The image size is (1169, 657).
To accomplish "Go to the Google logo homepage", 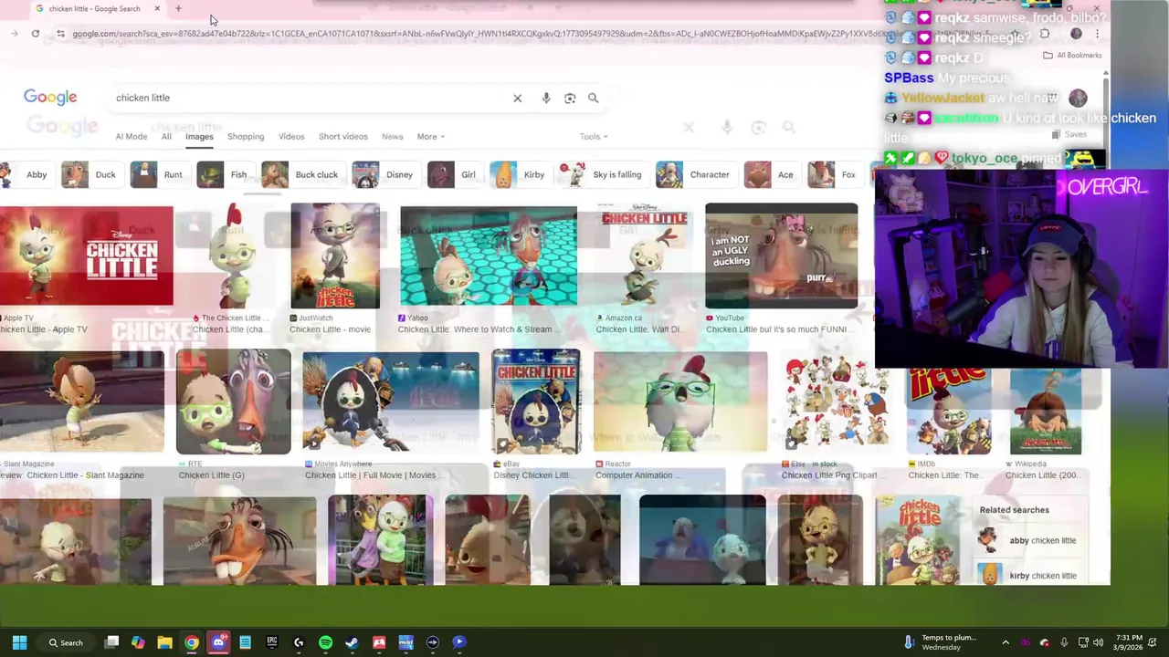I will [x=50, y=97].
